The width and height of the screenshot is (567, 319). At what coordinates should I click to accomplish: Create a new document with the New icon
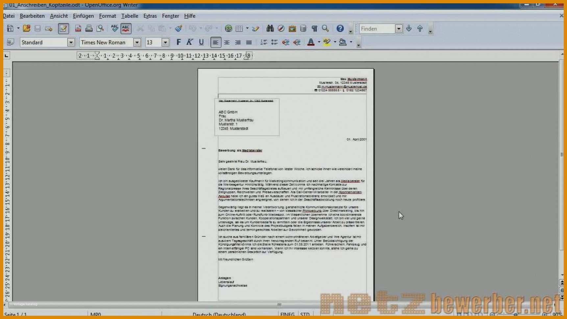10,29
